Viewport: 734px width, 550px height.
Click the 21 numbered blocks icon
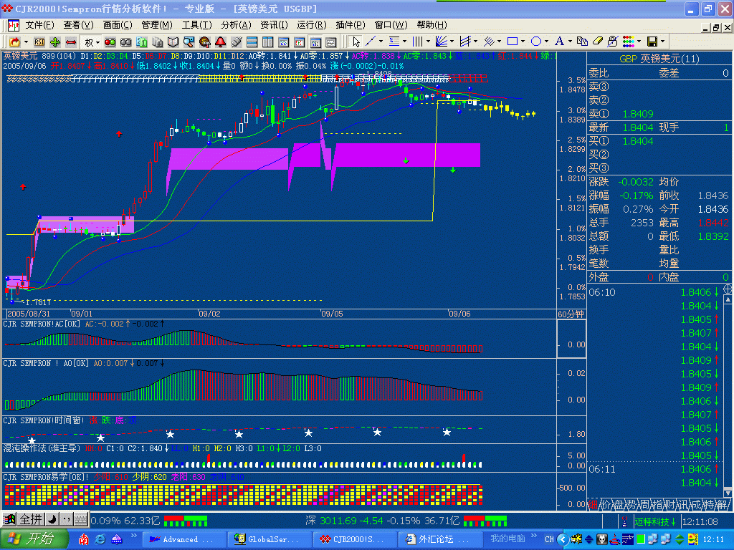[x=142, y=42]
